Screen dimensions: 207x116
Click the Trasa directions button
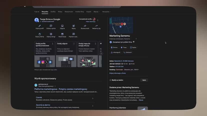(x=124, y=48)
